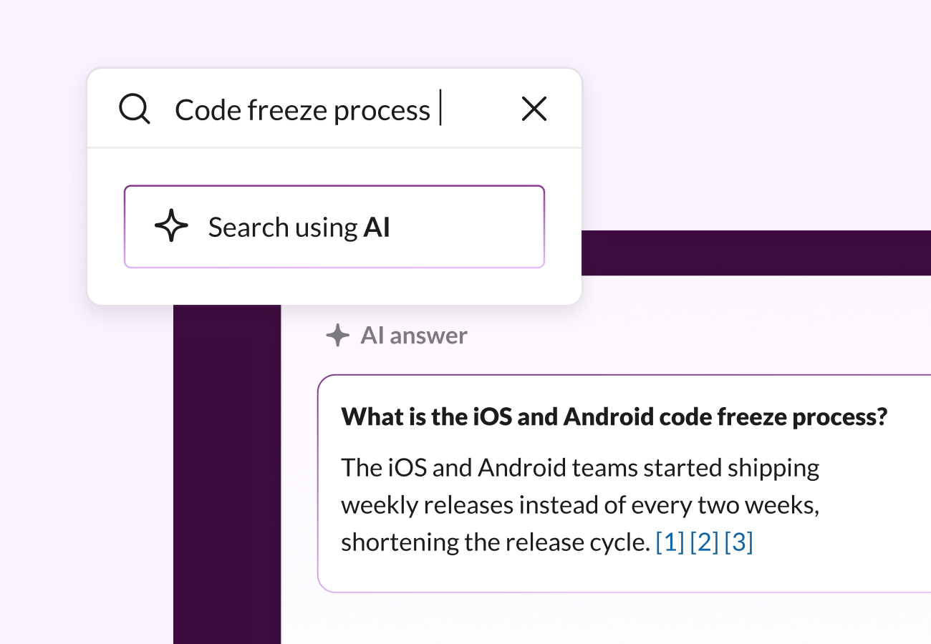The width and height of the screenshot is (931, 644).
Task: Place cursor after the search query text
Action: coord(440,109)
